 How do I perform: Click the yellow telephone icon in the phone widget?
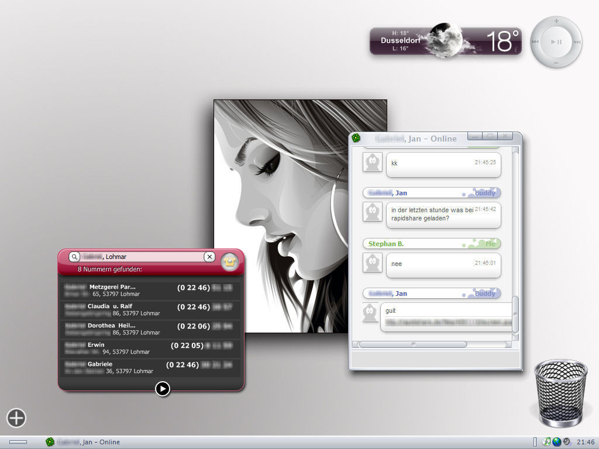[x=229, y=261]
